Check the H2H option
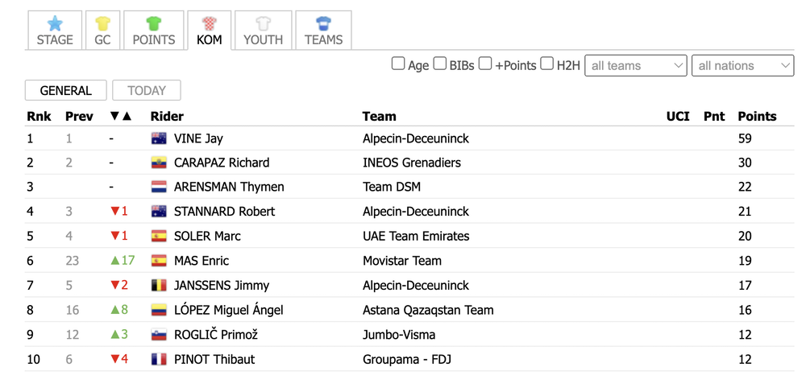Viewport: 806px width, 375px height. [547, 64]
